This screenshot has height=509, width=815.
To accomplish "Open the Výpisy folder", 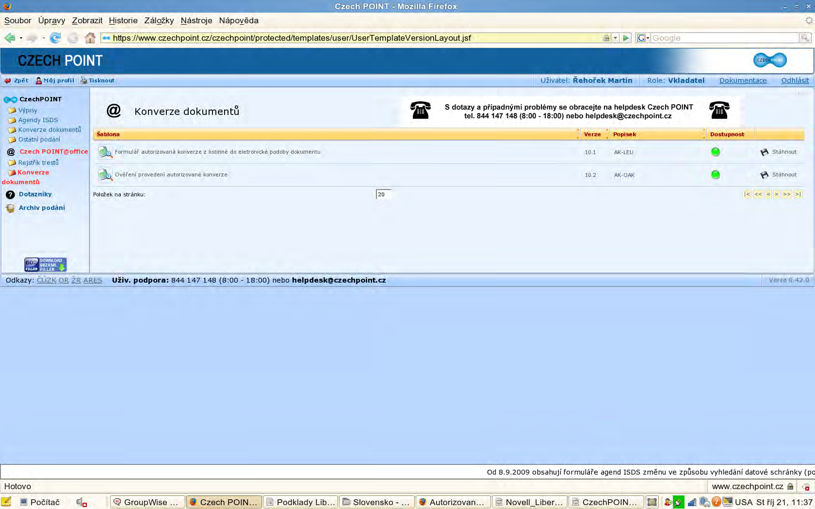I will coord(28,110).
